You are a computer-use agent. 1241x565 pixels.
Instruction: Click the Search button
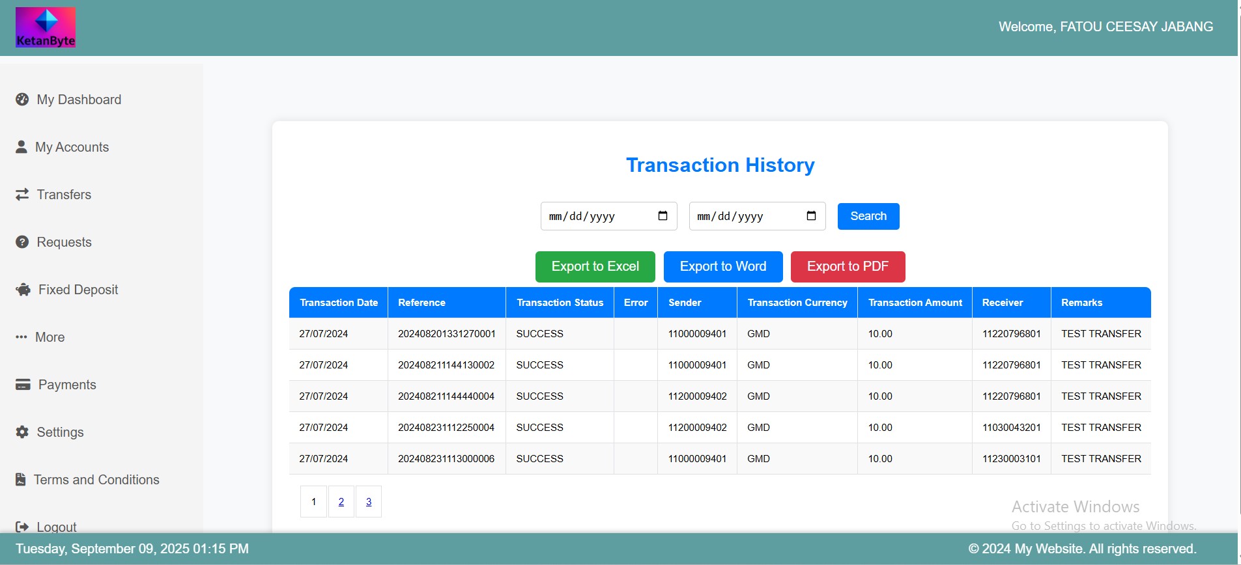868,216
